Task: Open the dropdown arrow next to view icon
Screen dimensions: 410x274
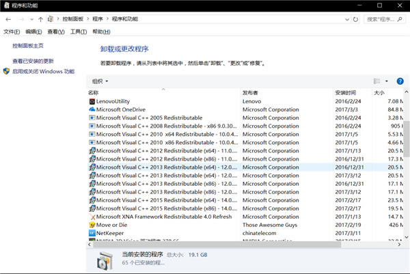Action: pos(387,81)
